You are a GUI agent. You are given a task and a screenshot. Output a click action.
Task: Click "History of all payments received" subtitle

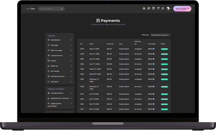coord(108,25)
